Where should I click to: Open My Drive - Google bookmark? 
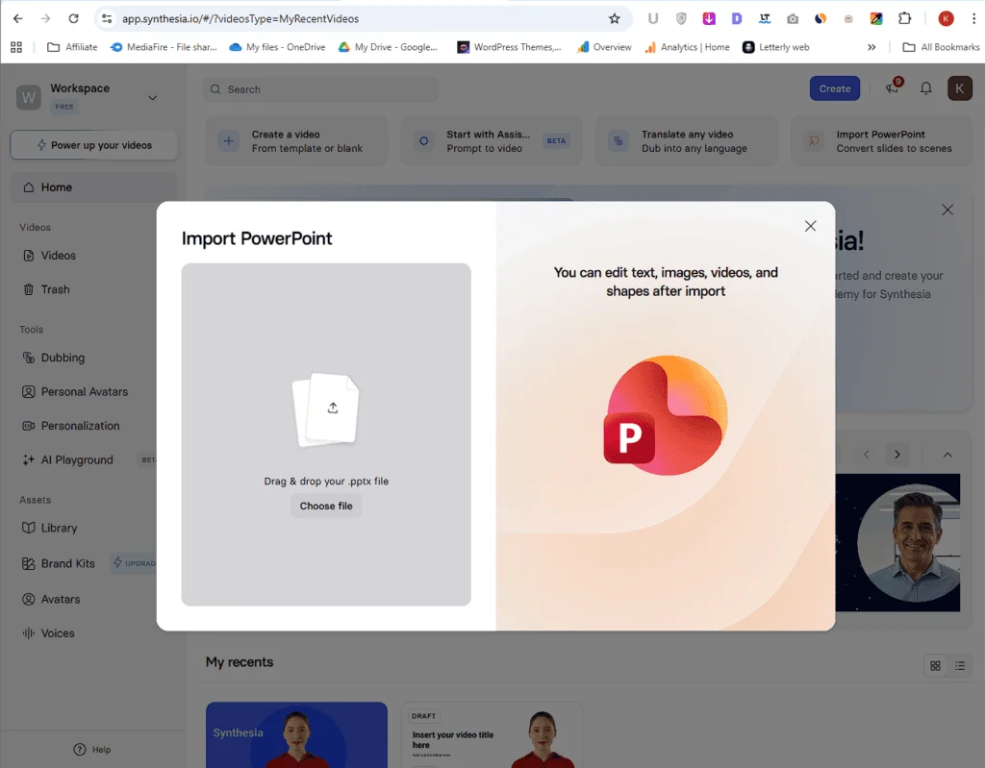(x=388, y=47)
